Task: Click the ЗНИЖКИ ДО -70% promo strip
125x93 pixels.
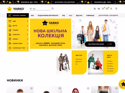Action: pos(29,2)
